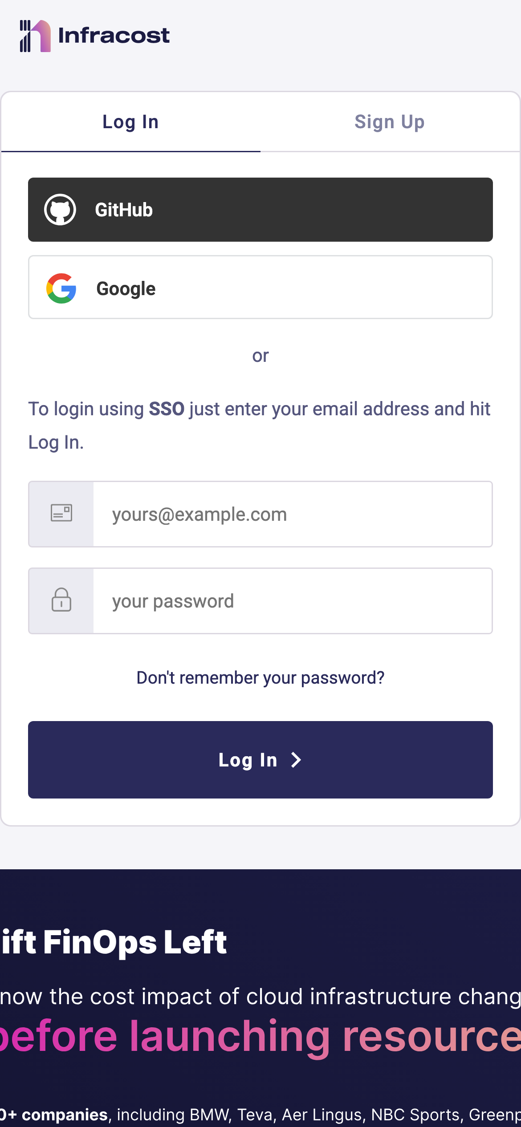
Task: Click the chevron arrow on Log In button
Action: click(x=296, y=760)
